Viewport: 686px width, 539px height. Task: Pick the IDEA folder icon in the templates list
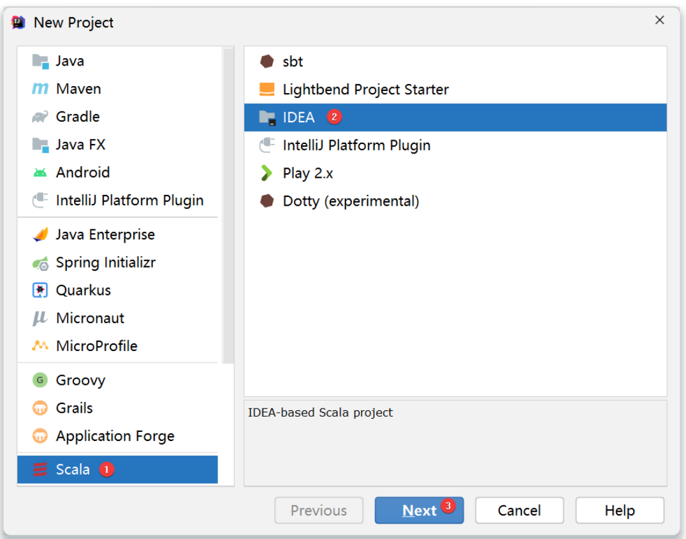[x=267, y=118]
